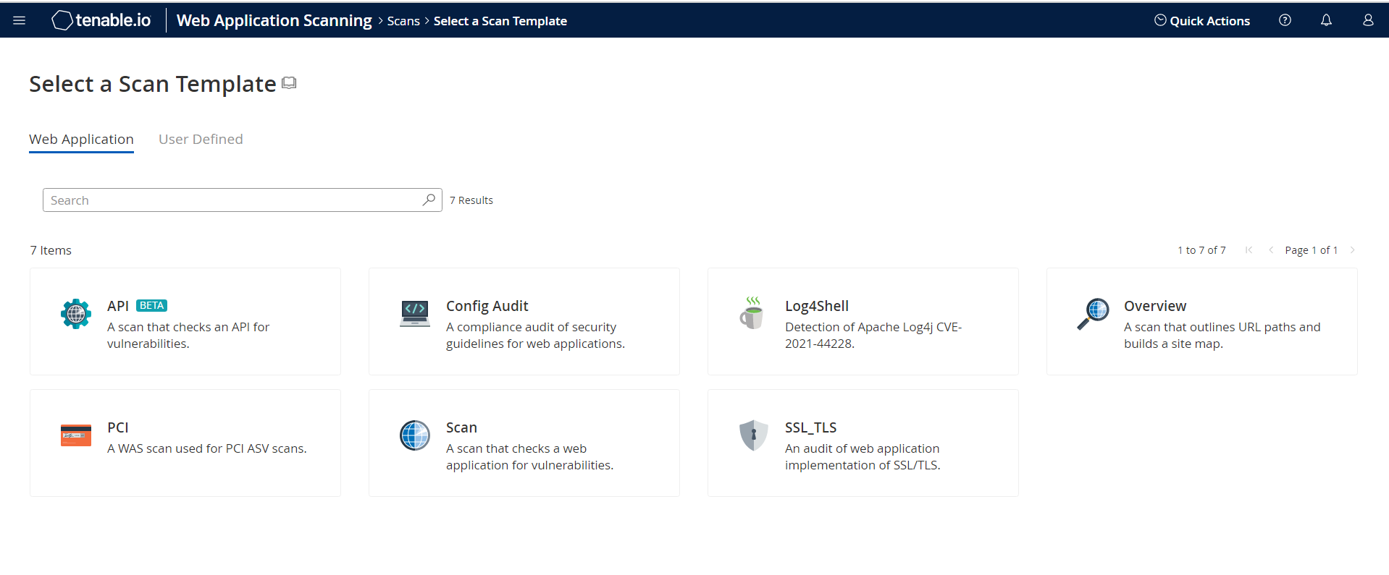Viewport: 1389px width, 575px height.
Task: Click the SSL/TLS audit description
Action: [x=863, y=457]
